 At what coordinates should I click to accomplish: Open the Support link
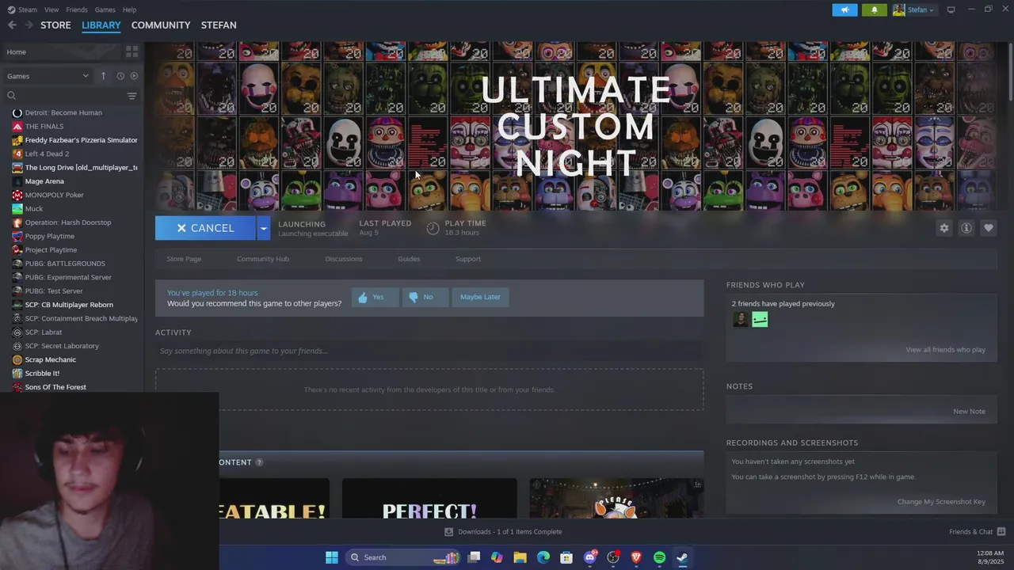pos(468,259)
